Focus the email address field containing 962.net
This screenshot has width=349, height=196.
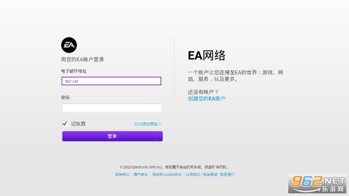112,81
